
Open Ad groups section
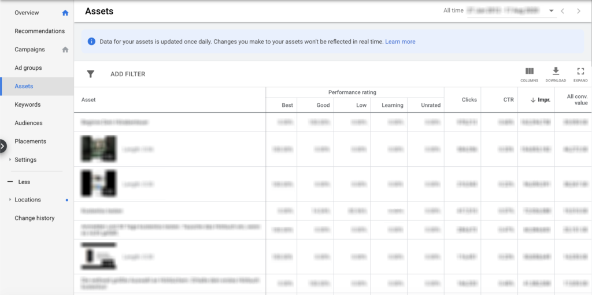pyautogui.click(x=28, y=68)
